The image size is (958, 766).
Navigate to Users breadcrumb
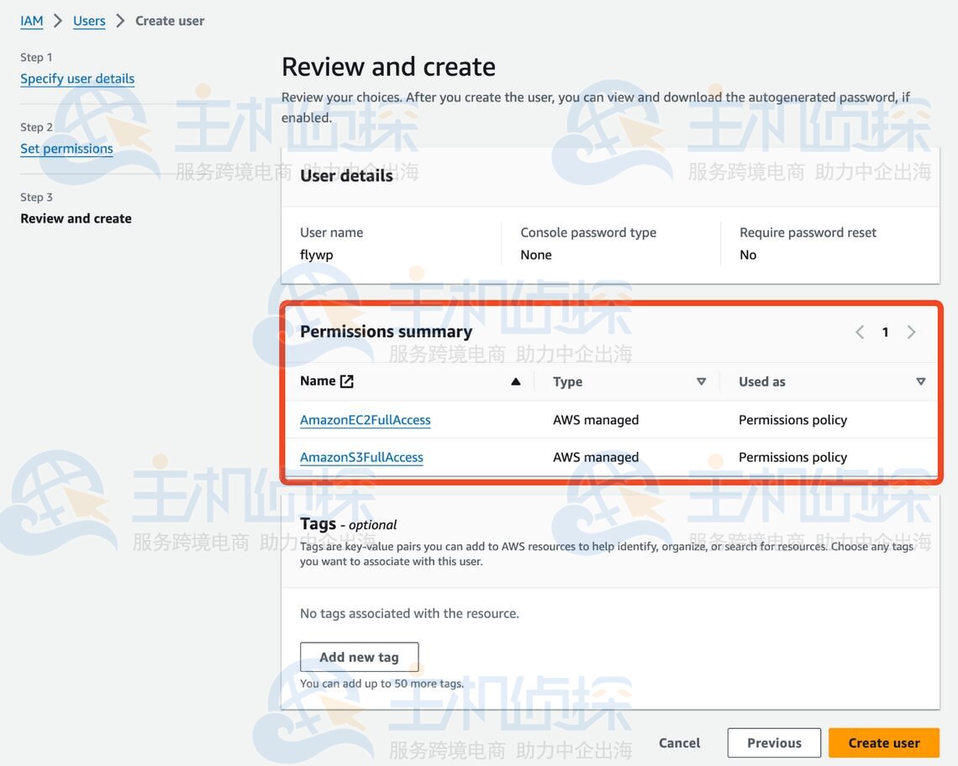point(89,20)
